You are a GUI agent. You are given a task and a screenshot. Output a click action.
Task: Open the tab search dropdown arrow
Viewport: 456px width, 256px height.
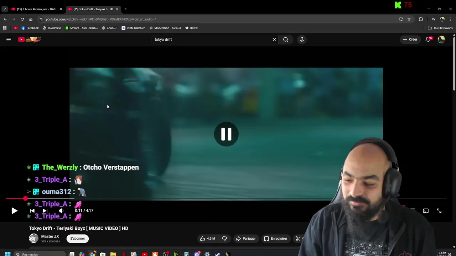[5, 9]
